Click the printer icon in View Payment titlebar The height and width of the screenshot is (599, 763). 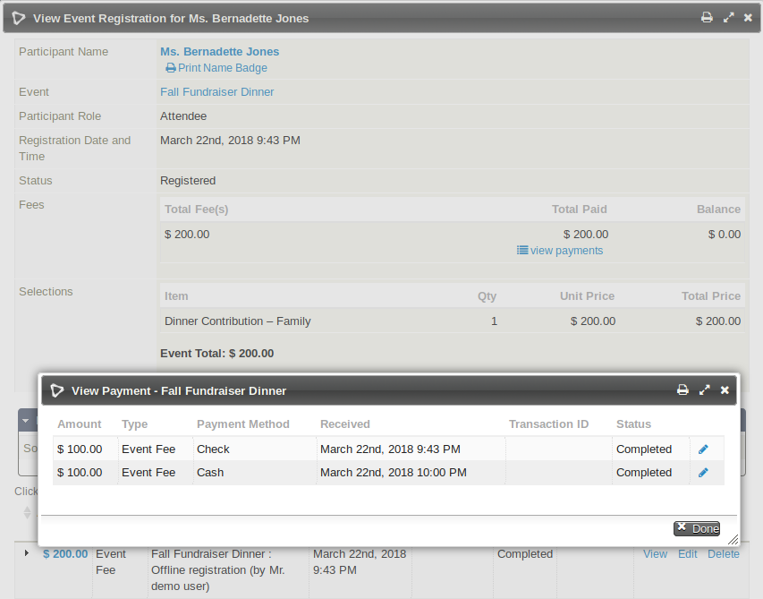click(682, 390)
